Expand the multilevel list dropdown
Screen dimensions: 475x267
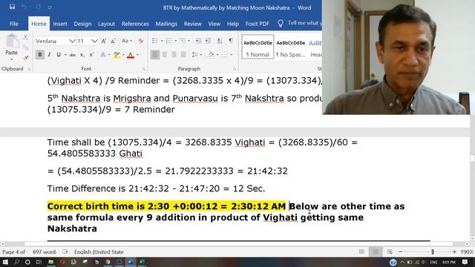pyautogui.click(x=189, y=41)
